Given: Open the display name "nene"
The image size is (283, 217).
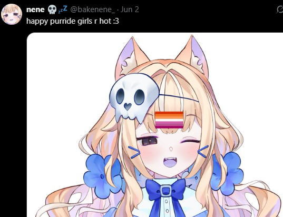Looking at the screenshot, I should coord(35,9).
